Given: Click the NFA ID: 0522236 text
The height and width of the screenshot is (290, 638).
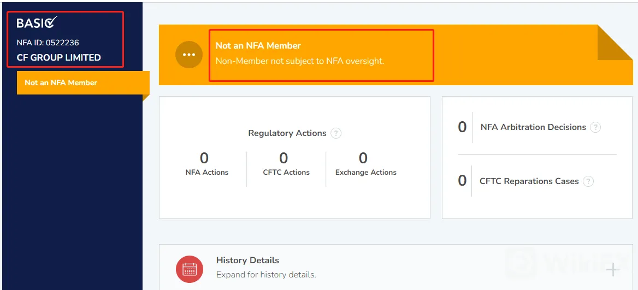Looking at the screenshot, I should [x=48, y=42].
